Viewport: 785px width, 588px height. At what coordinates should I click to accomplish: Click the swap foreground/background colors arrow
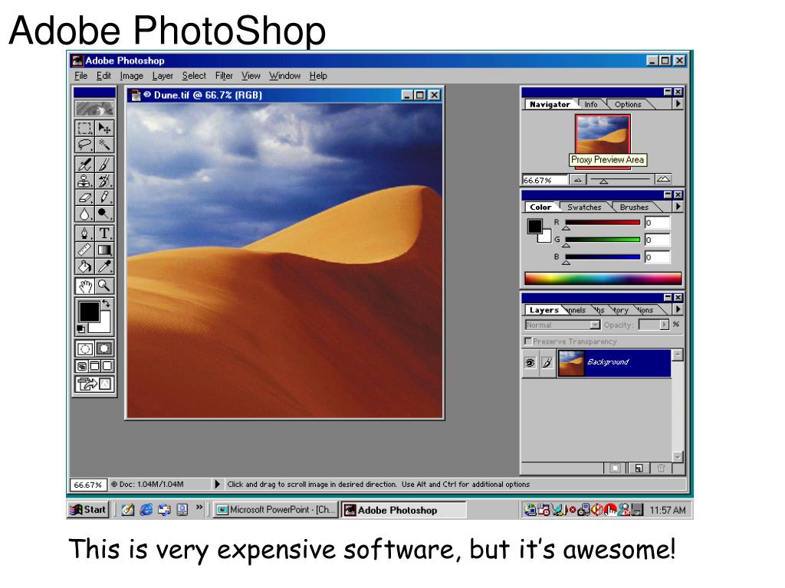(x=106, y=303)
